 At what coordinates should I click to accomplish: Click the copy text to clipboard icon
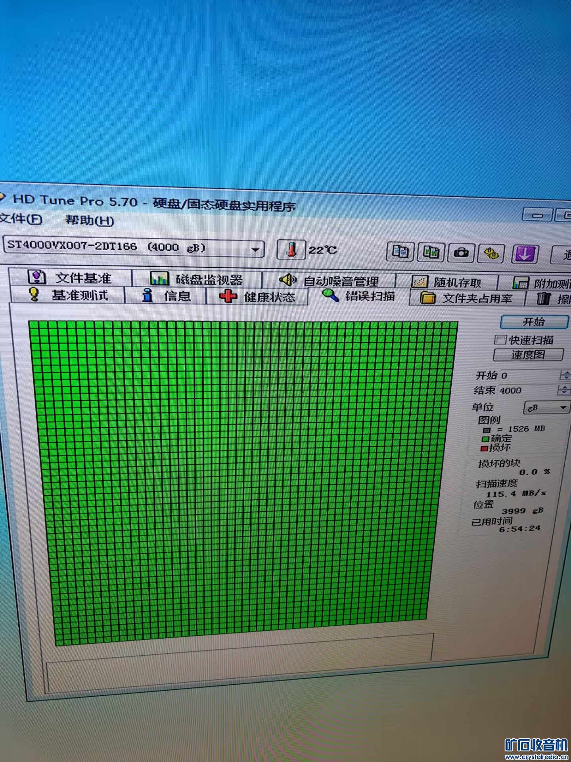pyautogui.click(x=400, y=252)
